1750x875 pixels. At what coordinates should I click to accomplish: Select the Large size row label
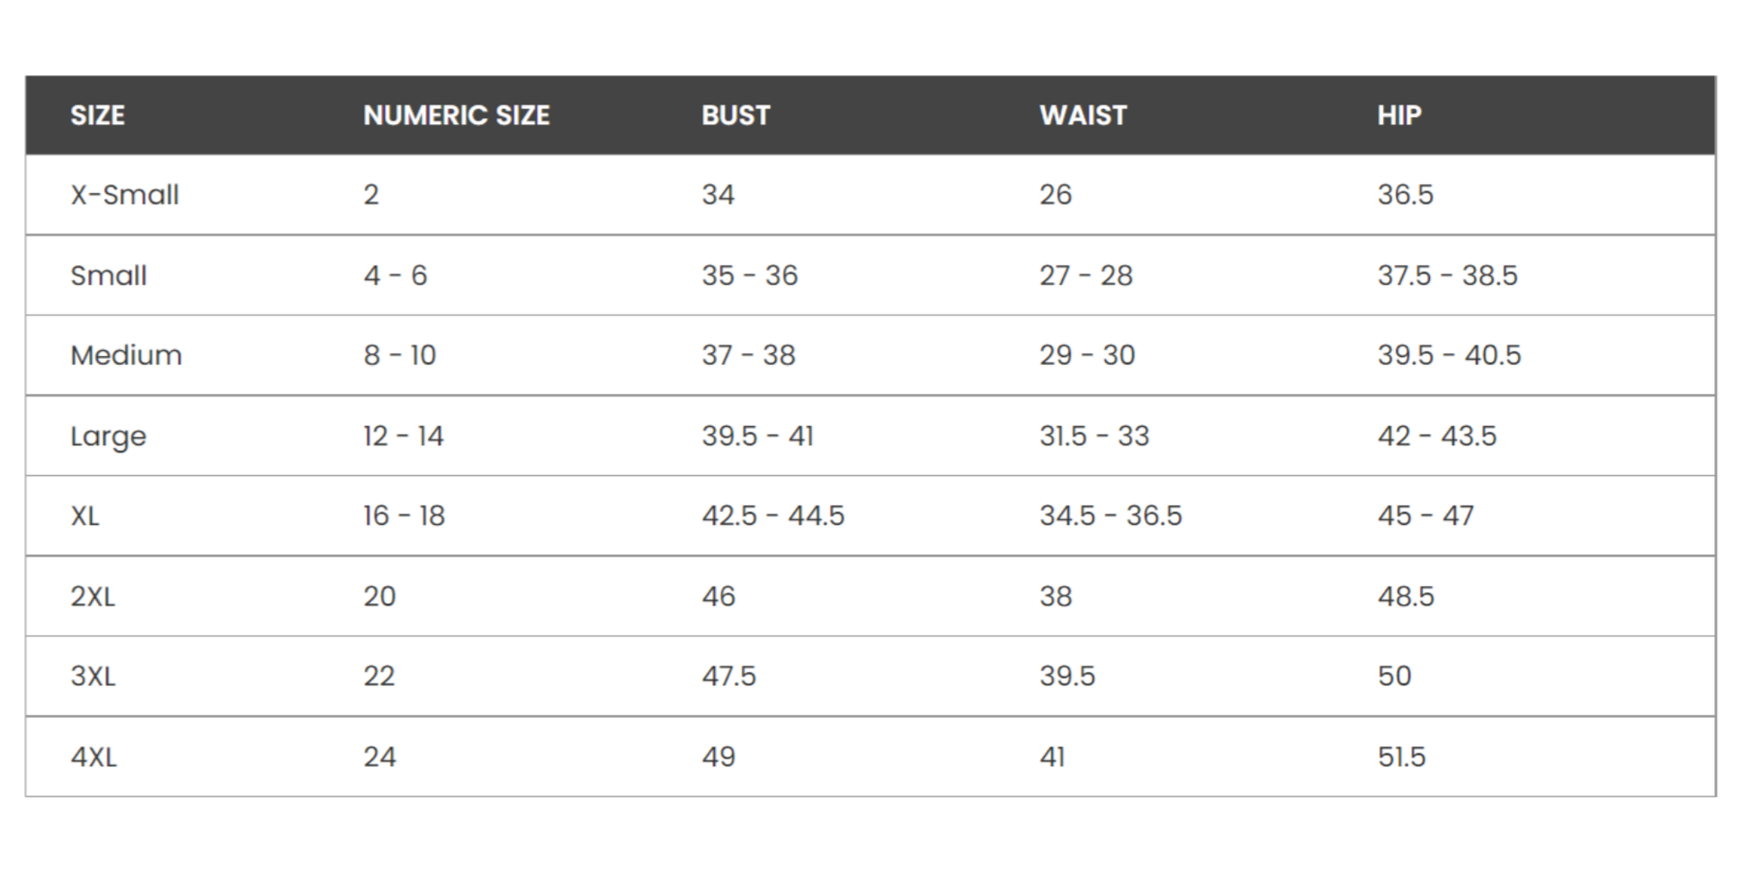coord(108,436)
